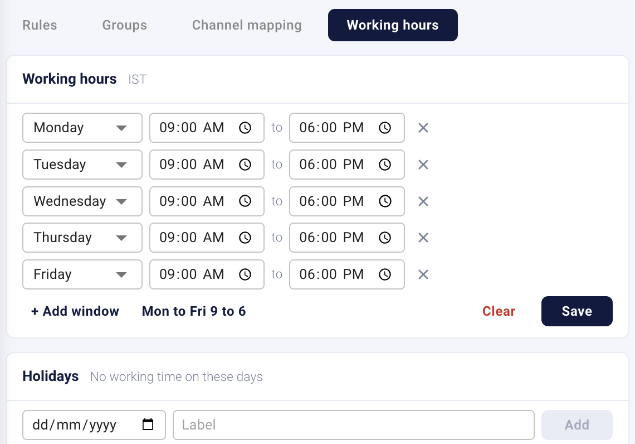Switch to the Groups tab
Viewport: 635px width, 444px height.
click(124, 25)
